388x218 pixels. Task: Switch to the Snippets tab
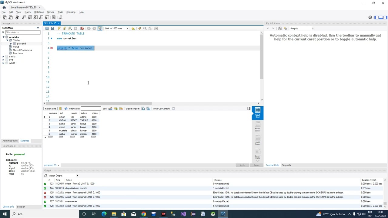click(x=286, y=165)
